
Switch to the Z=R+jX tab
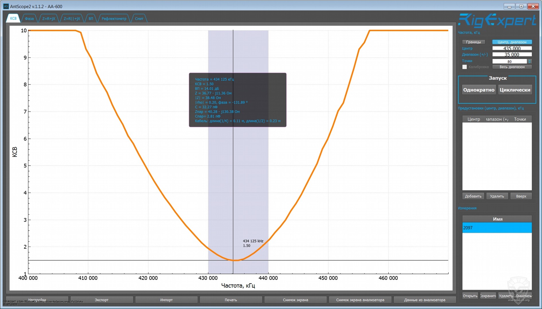pyautogui.click(x=49, y=19)
